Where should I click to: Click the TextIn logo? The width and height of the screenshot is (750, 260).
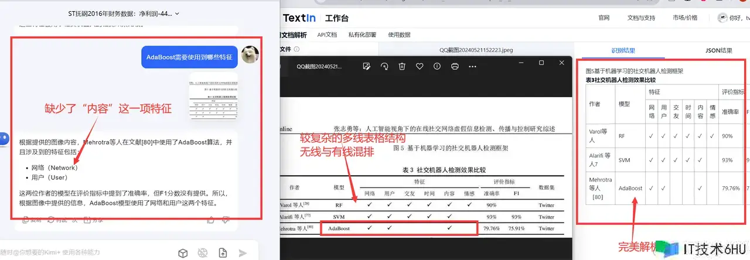pos(299,18)
